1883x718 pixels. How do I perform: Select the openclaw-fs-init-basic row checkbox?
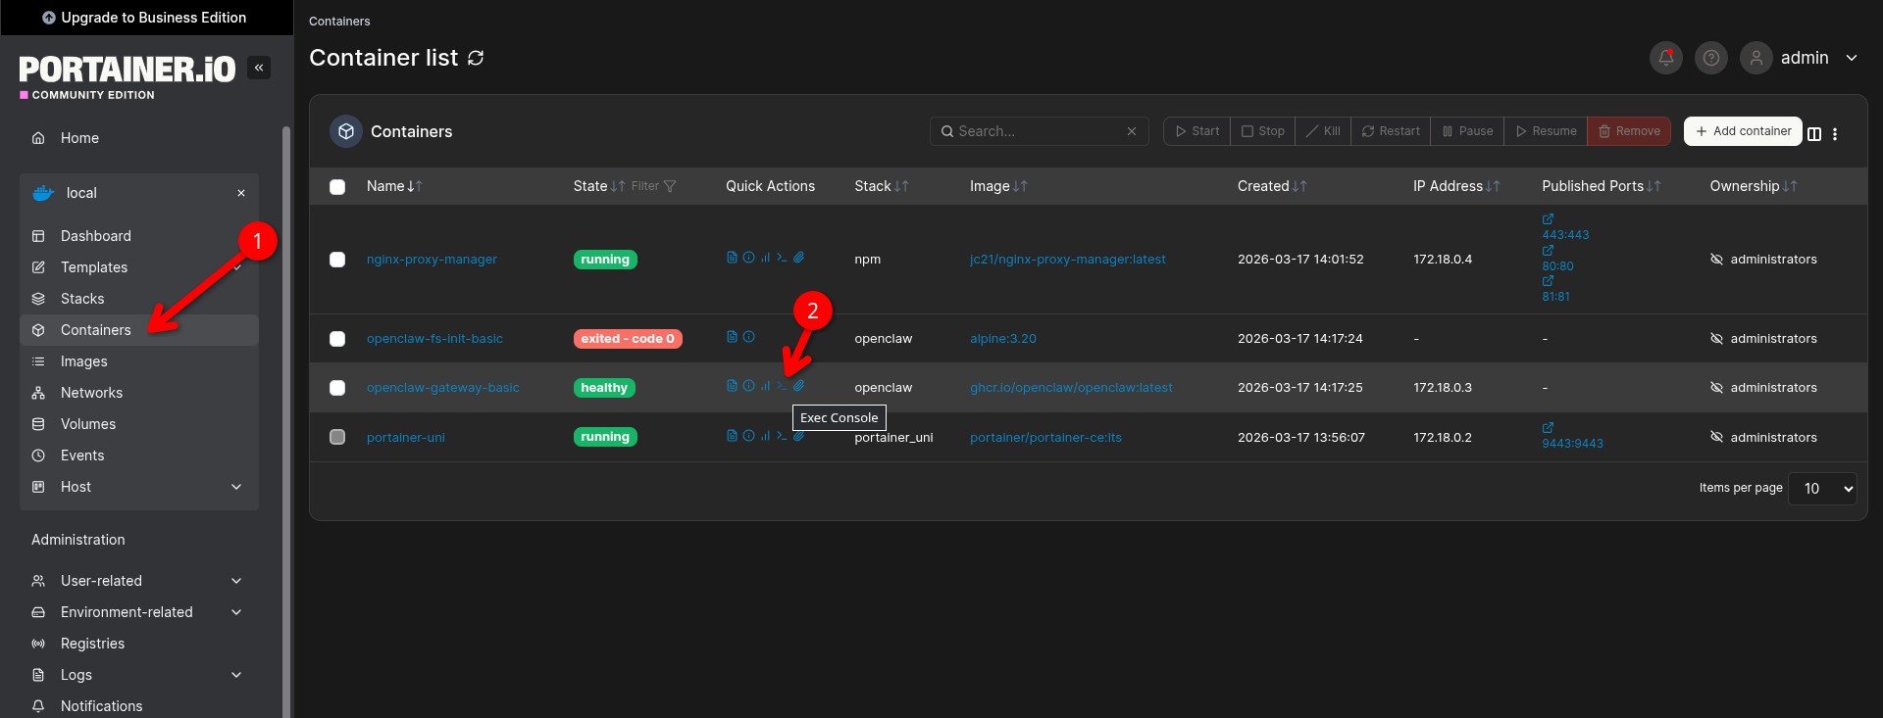point(337,339)
